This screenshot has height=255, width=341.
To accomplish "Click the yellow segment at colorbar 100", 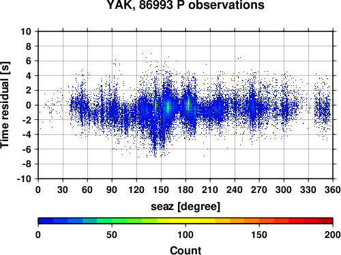I will click(x=186, y=221).
